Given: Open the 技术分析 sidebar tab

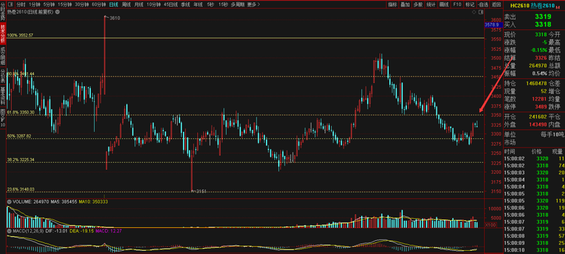Looking at the screenshot, I should point(3,33).
